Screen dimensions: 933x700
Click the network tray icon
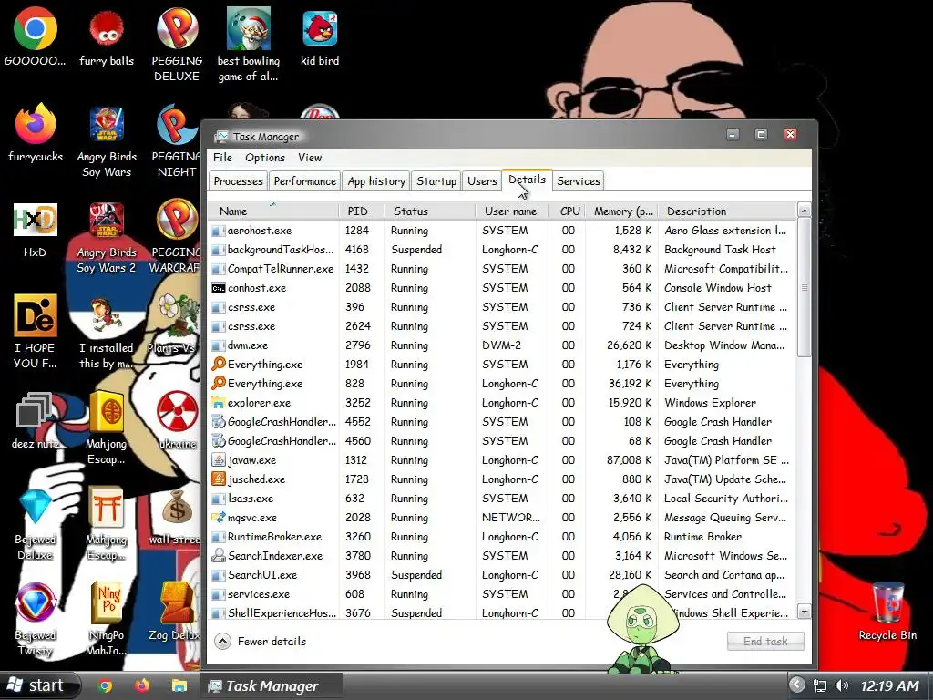point(820,685)
